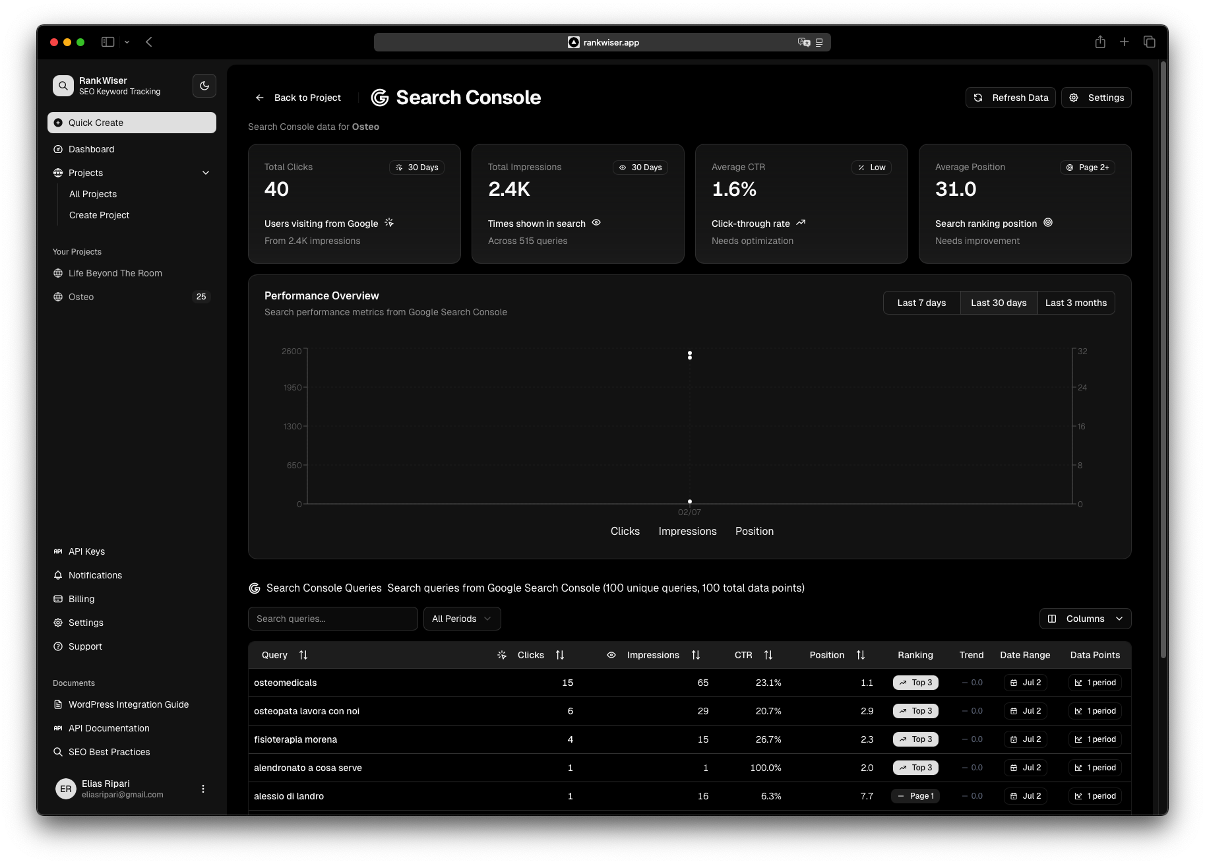Click Page 2+ badge on Average Position
Screen dimensions: 1205x864
(1088, 168)
